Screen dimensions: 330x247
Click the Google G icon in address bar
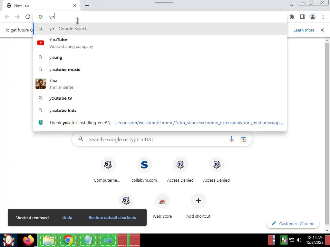(41, 17)
